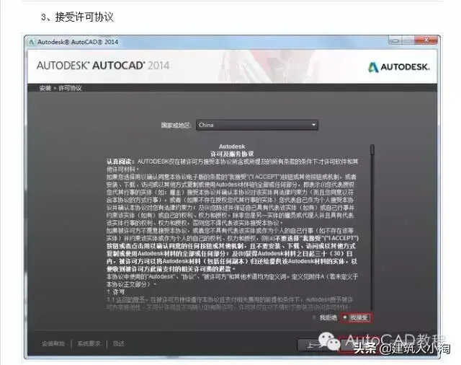Screen dimensions: 461x365
Task: Open the 系统要求 system requirements link
Action: tap(89, 343)
